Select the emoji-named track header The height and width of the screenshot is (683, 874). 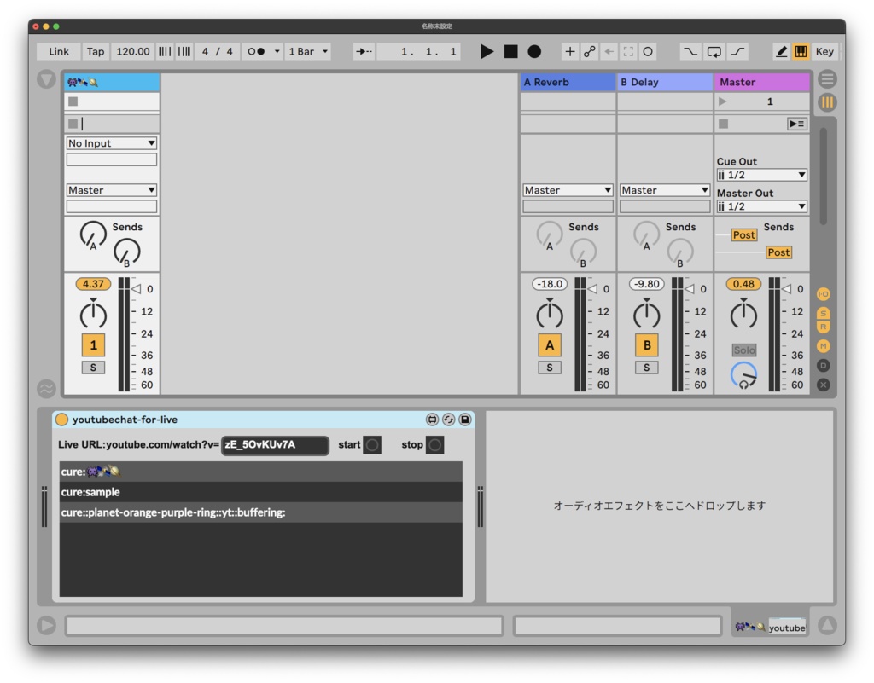pos(112,83)
